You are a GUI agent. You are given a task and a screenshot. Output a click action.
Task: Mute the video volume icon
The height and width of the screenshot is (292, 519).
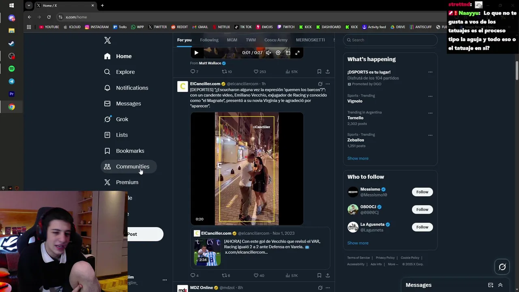point(268,53)
